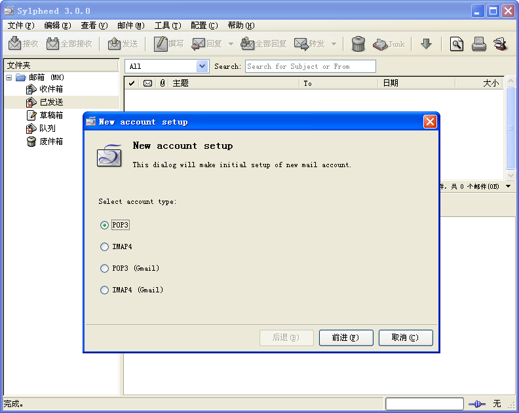Sort by the 主题 subject column header
Screen dimensions: 519x413
point(235,83)
